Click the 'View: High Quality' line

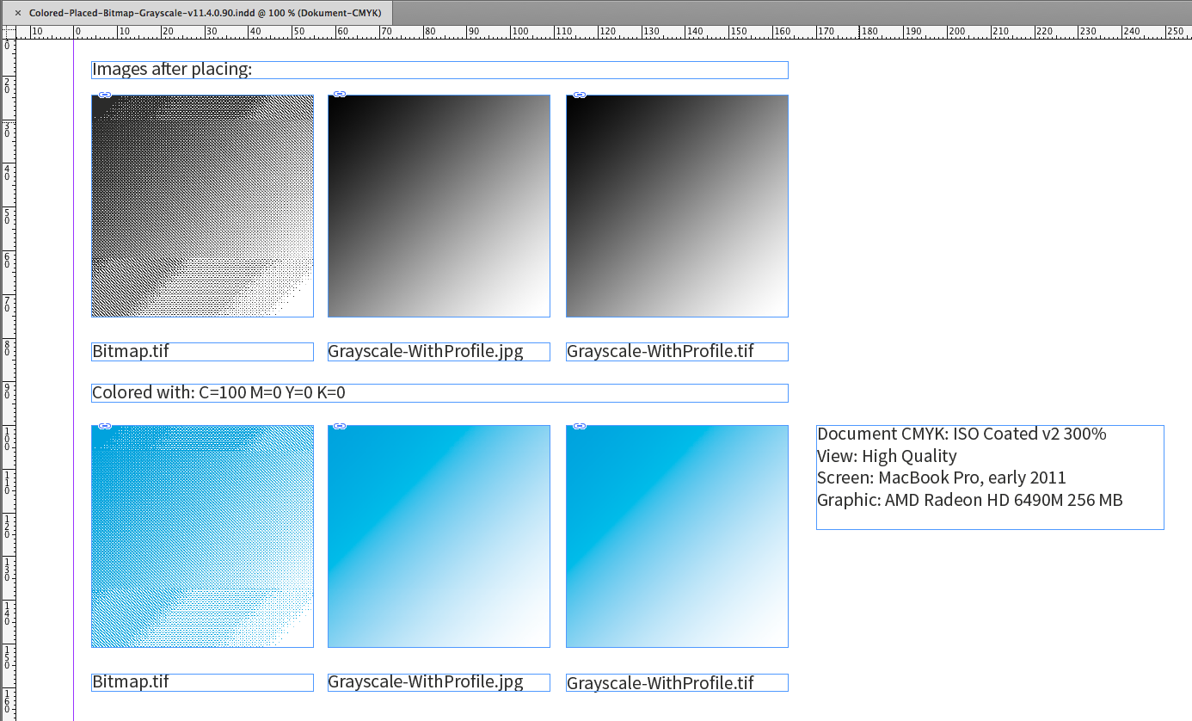pyautogui.click(x=887, y=456)
